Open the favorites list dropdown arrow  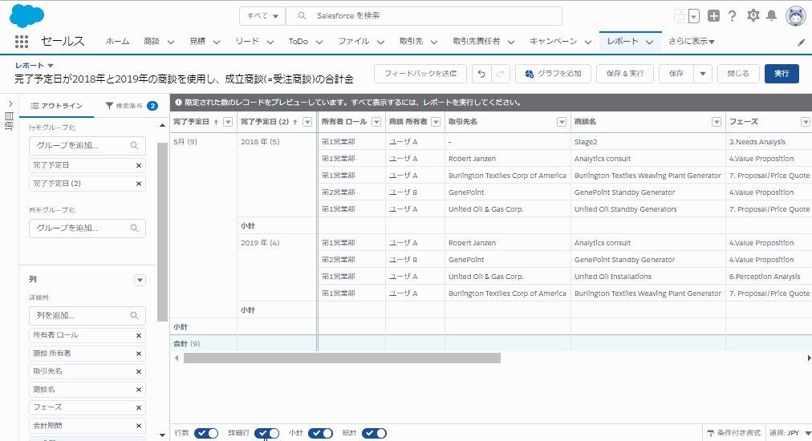pos(694,17)
